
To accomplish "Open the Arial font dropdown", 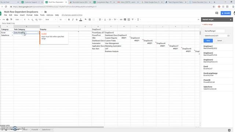I will pos(51,19).
